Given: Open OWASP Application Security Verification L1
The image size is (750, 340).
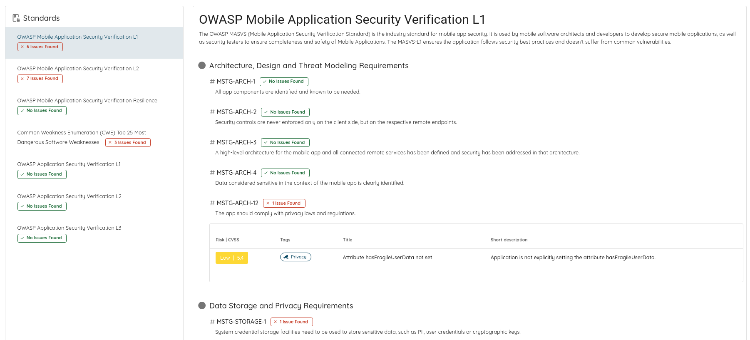Looking at the screenshot, I should pyautogui.click(x=69, y=164).
